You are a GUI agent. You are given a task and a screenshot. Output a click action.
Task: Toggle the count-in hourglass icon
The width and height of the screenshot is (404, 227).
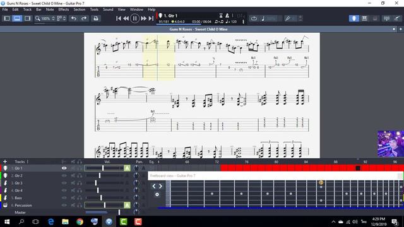221,16
